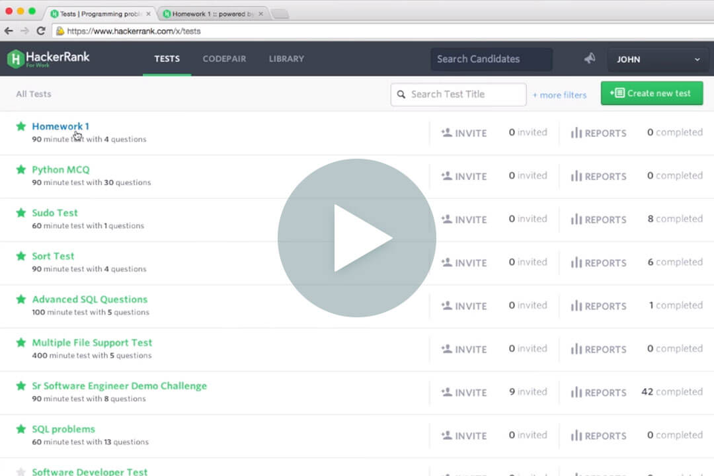Image resolution: width=714 pixels, height=476 pixels.
Task: Toggle the star for Multiple File Support Test
Action: [x=21, y=342]
